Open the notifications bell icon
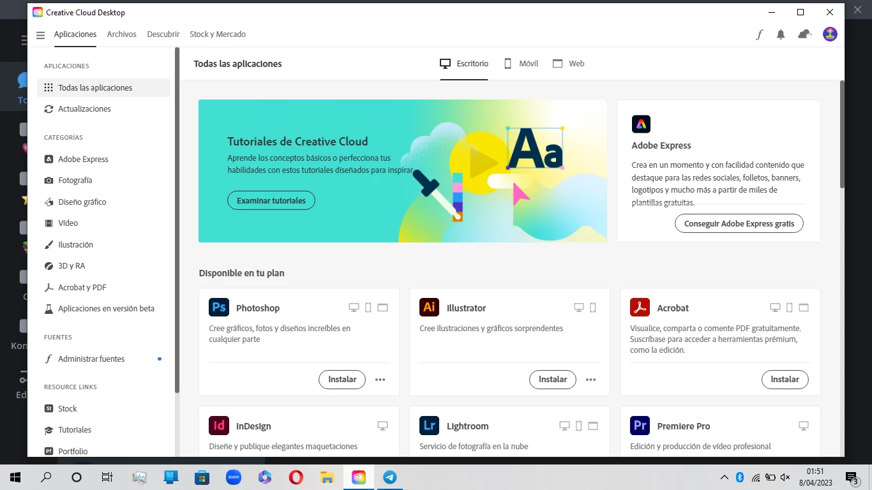This screenshot has width=872, height=490. point(781,34)
